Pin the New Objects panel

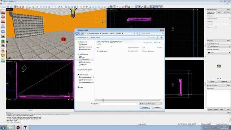point(228,10)
